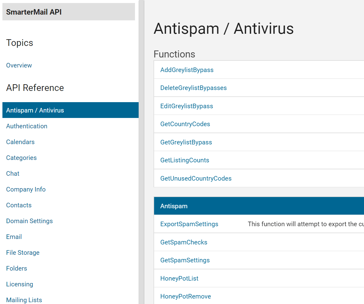Screen dimensions: 364x304
Task: Open the HoneyPotList function
Action: click(179, 278)
